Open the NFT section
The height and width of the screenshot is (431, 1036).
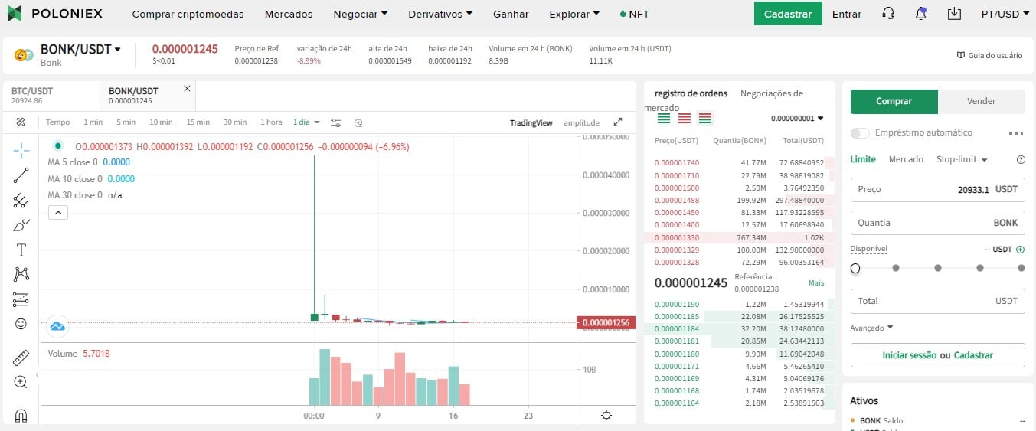point(634,14)
